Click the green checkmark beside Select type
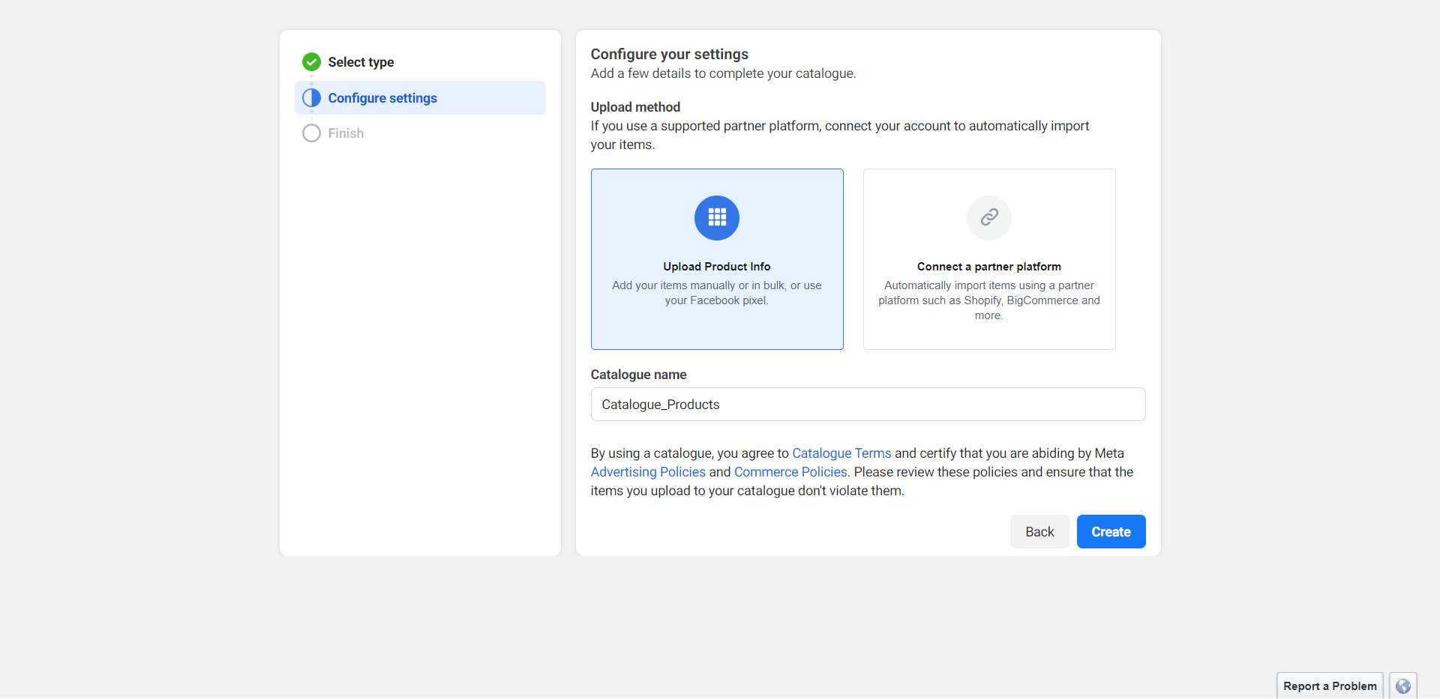1440x699 pixels. (x=311, y=62)
